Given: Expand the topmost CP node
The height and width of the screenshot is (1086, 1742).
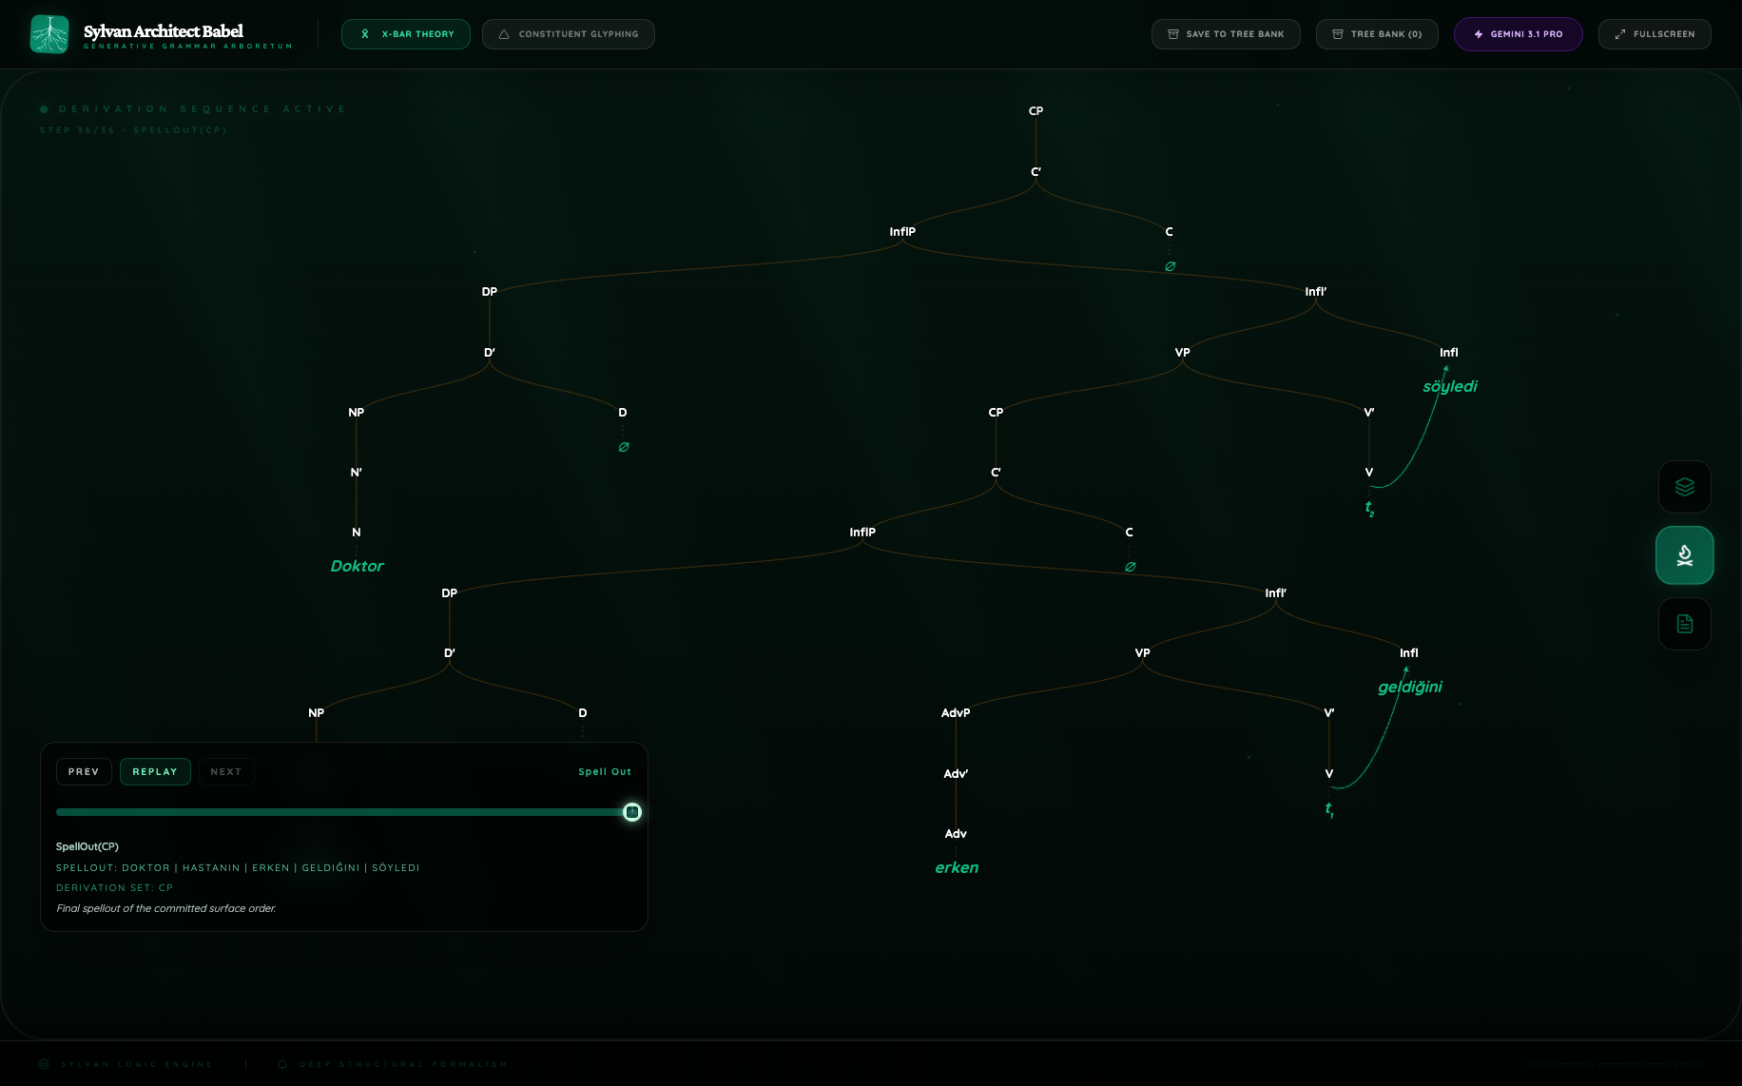Looking at the screenshot, I should (1036, 110).
